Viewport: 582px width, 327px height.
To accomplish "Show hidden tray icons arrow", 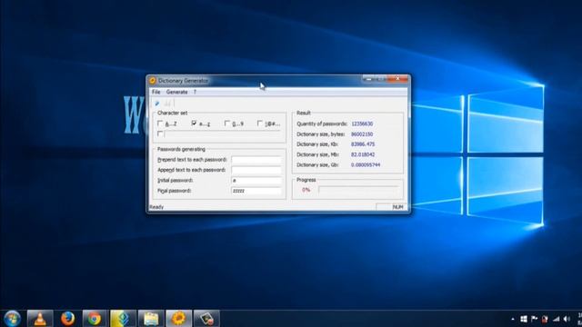I will tap(513, 319).
